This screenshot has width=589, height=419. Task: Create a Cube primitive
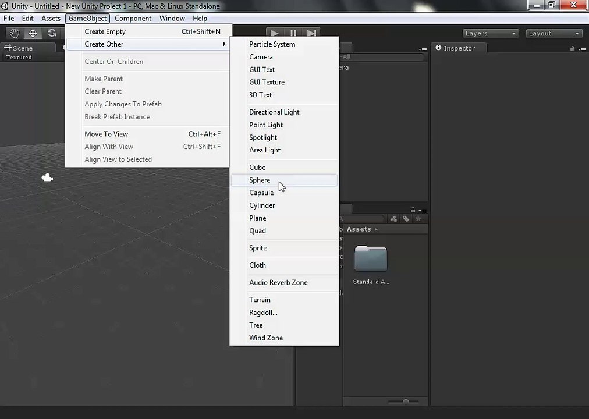(x=284, y=168)
